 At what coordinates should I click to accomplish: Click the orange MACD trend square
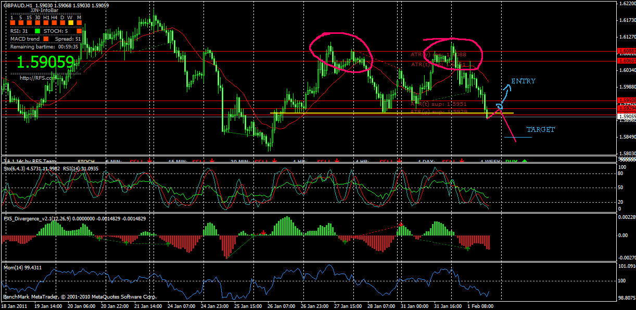(x=46, y=39)
